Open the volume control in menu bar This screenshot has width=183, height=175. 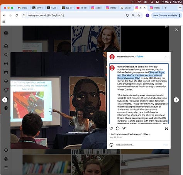tap(146, 2)
